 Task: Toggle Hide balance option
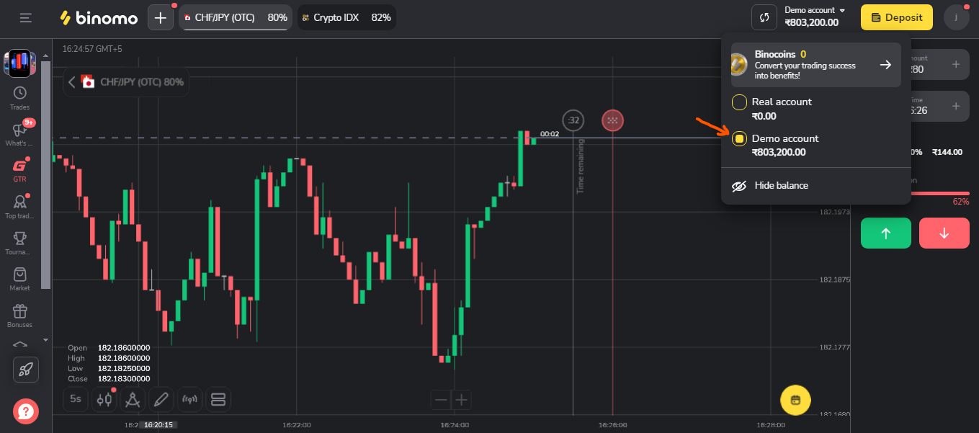point(771,186)
